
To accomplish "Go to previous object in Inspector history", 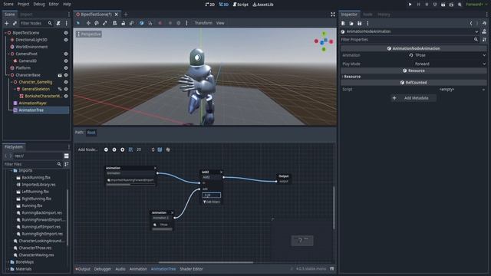I will (x=471, y=23).
